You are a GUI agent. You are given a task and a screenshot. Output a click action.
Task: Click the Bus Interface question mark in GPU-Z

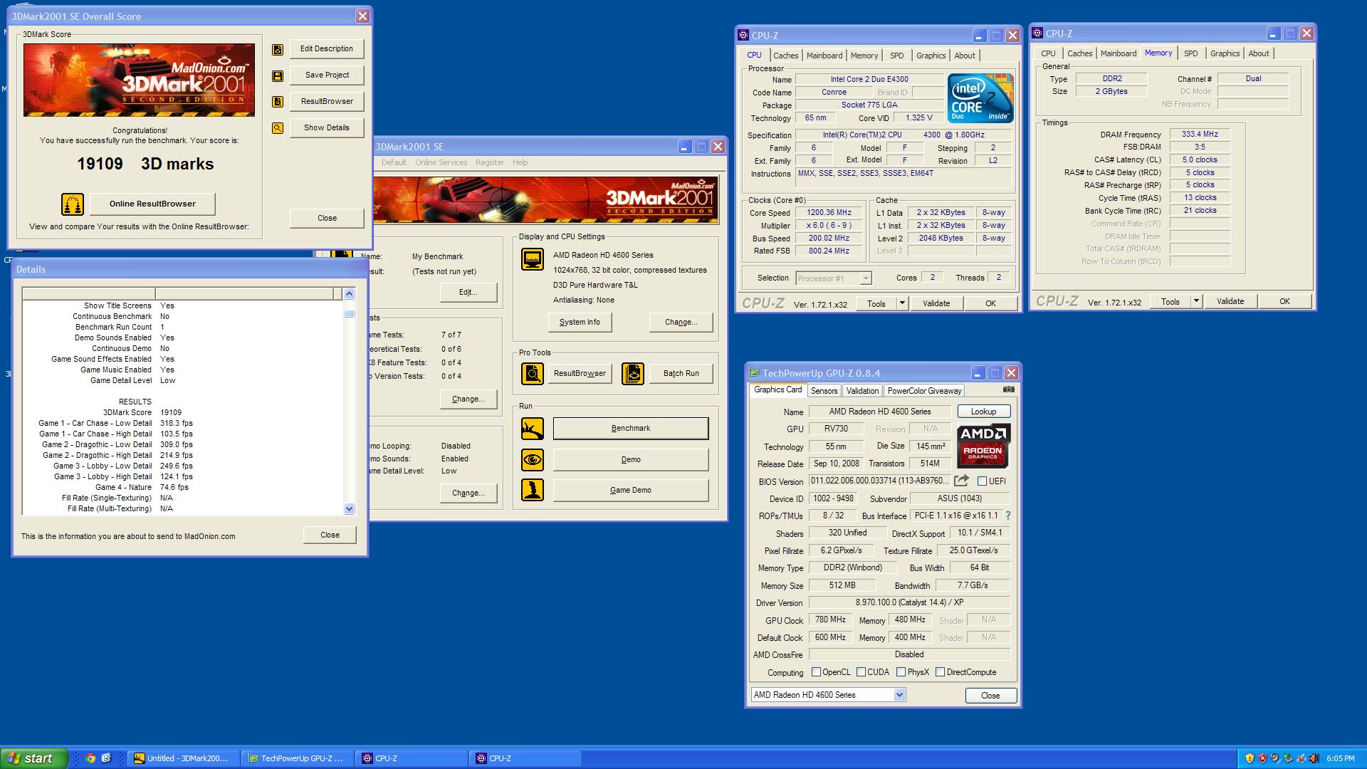(x=1007, y=516)
